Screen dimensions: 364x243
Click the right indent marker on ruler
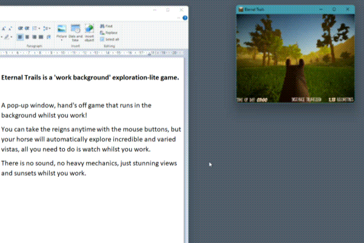[149, 54]
